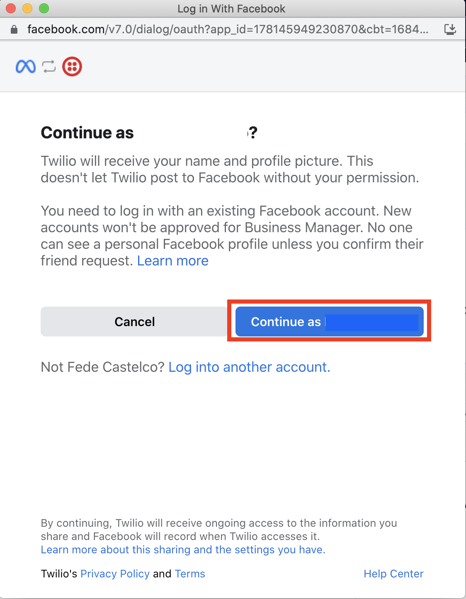Open Twilio's Privacy Policy link
The image size is (466, 599).
pyautogui.click(x=115, y=574)
